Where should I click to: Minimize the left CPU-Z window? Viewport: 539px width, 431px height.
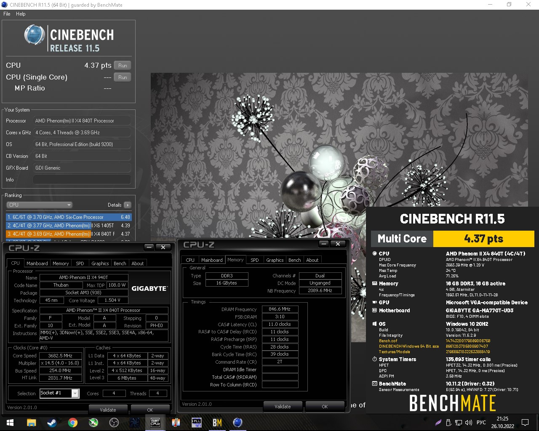149,247
